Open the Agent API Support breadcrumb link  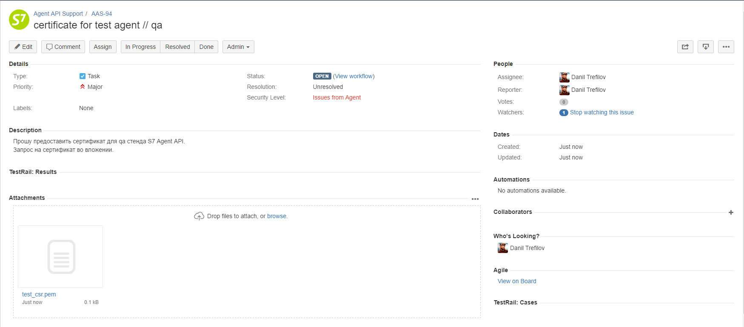58,14
